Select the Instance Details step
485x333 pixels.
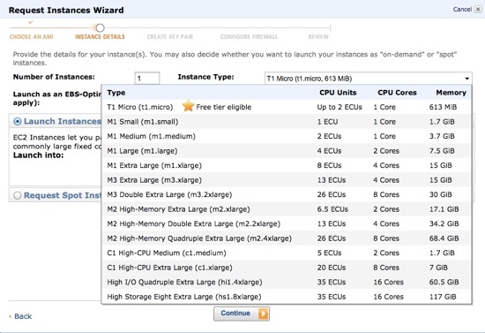coord(100,37)
